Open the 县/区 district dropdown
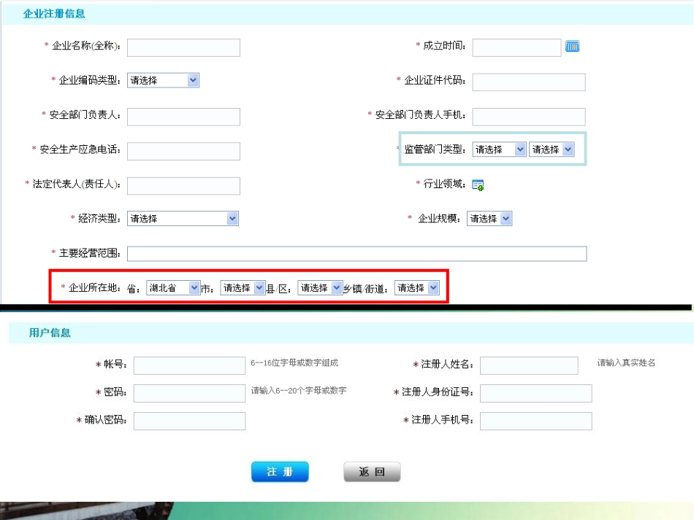The width and height of the screenshot is (694, 520). (320, 288)
